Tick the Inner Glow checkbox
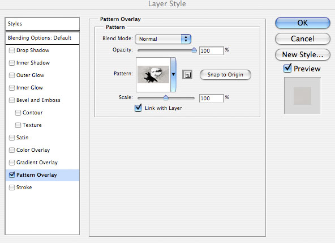335x243 pixels. tap(12, 88)
